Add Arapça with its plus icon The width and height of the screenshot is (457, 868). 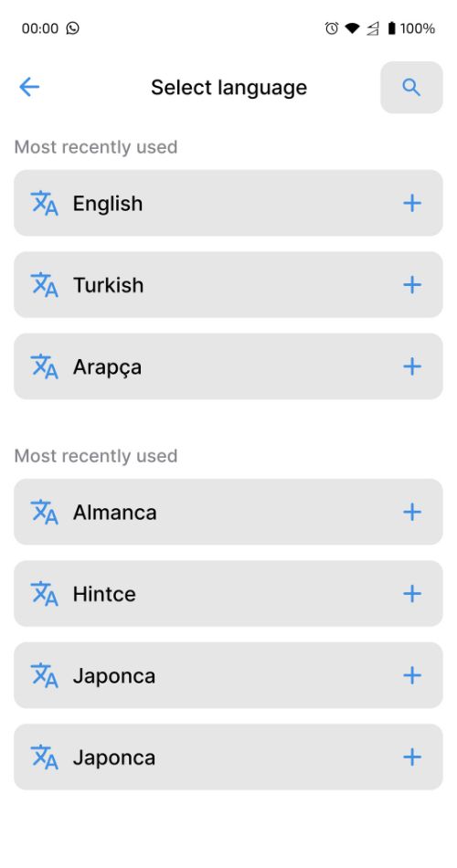411,366
